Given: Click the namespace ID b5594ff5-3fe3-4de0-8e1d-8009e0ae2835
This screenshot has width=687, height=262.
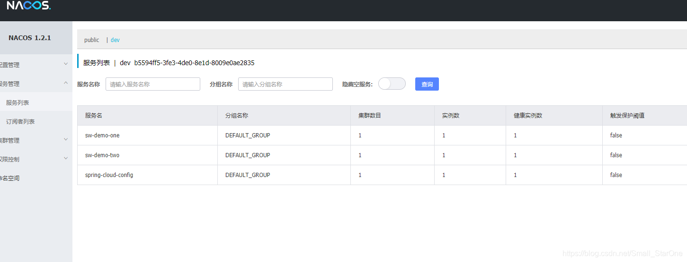Looking at the screenshot, I should (194, 63).
